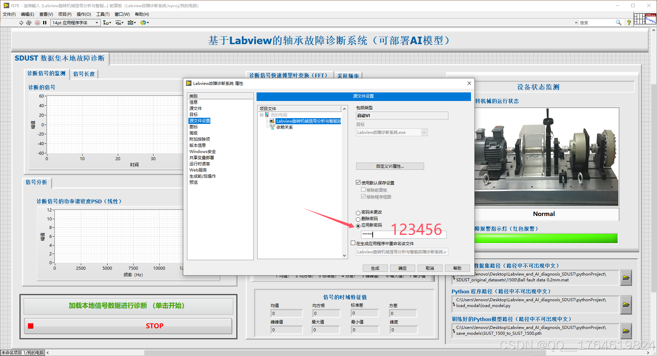Open the Align Objects toolbar menu
Image resolution: width=657 pixels, height=356 pixels.
tap(107, 23)
